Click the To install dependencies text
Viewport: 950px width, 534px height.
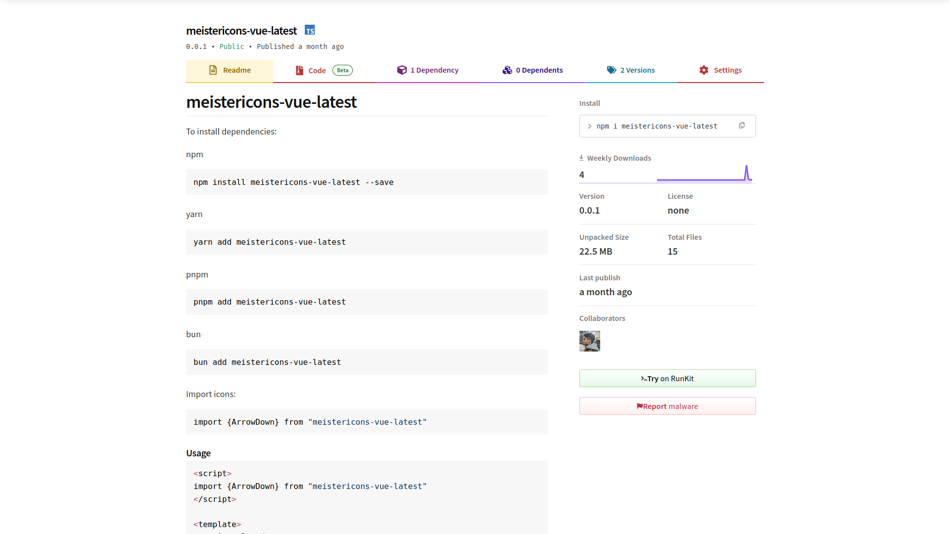pos(231,132)
